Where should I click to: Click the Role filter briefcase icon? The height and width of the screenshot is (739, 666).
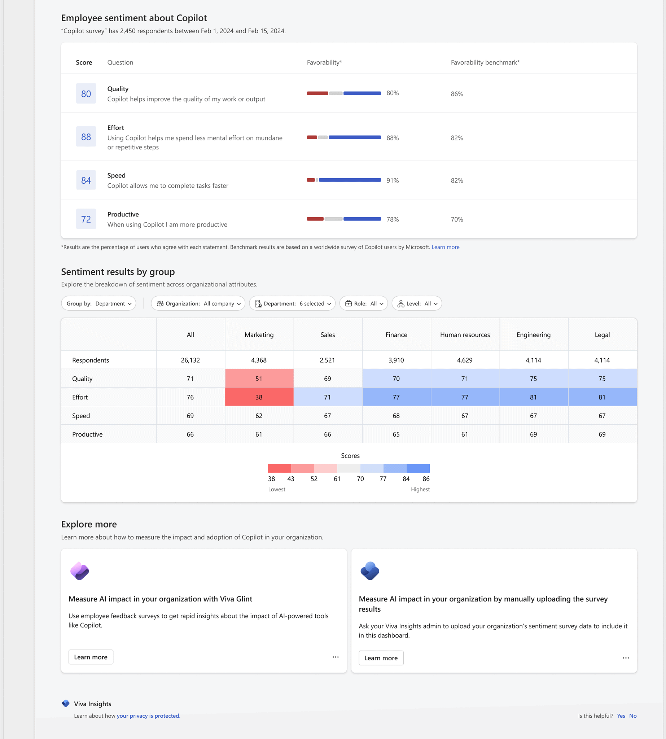point(349,303)
